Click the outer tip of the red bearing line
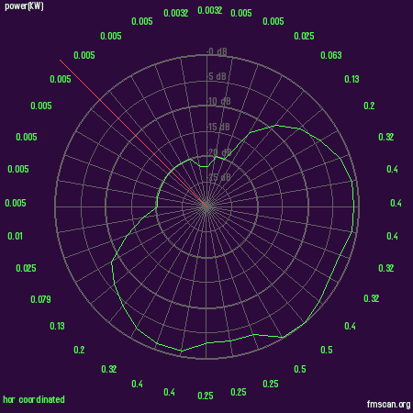Viewport: 413px width, 413px height. [60, 60]
